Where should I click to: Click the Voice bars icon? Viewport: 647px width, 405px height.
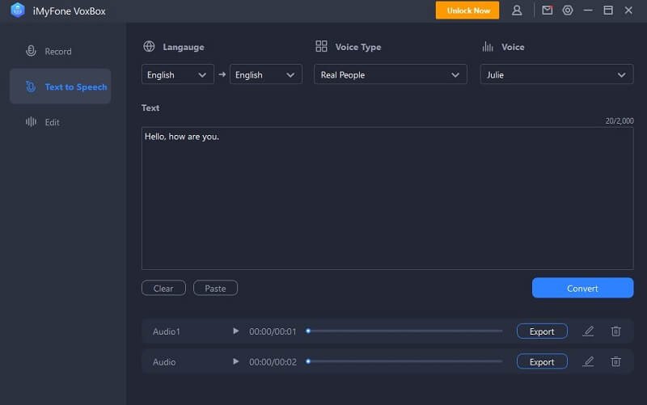coord(488,47)
